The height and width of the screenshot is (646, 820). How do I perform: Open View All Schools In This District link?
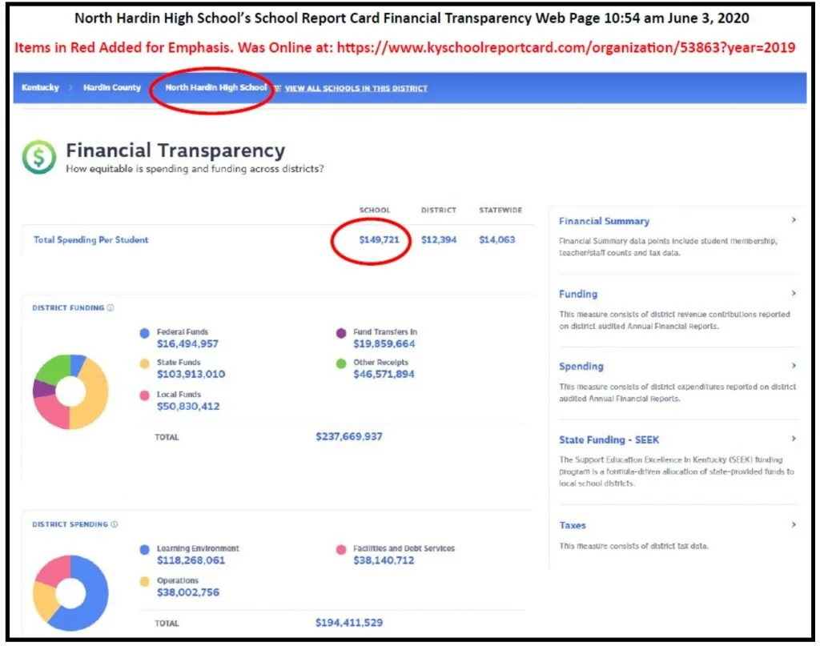356,88
